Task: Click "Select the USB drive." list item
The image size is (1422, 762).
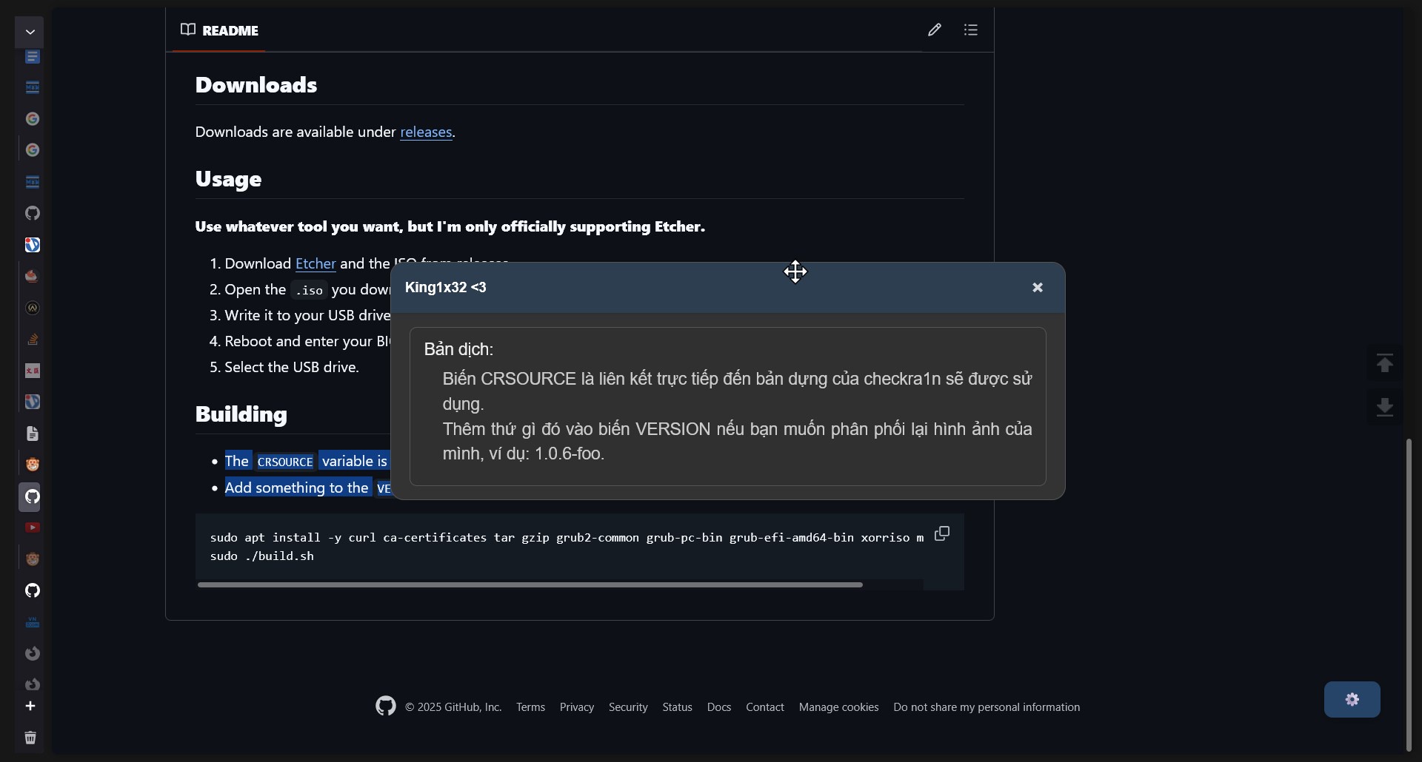Action: pos(292,367)
